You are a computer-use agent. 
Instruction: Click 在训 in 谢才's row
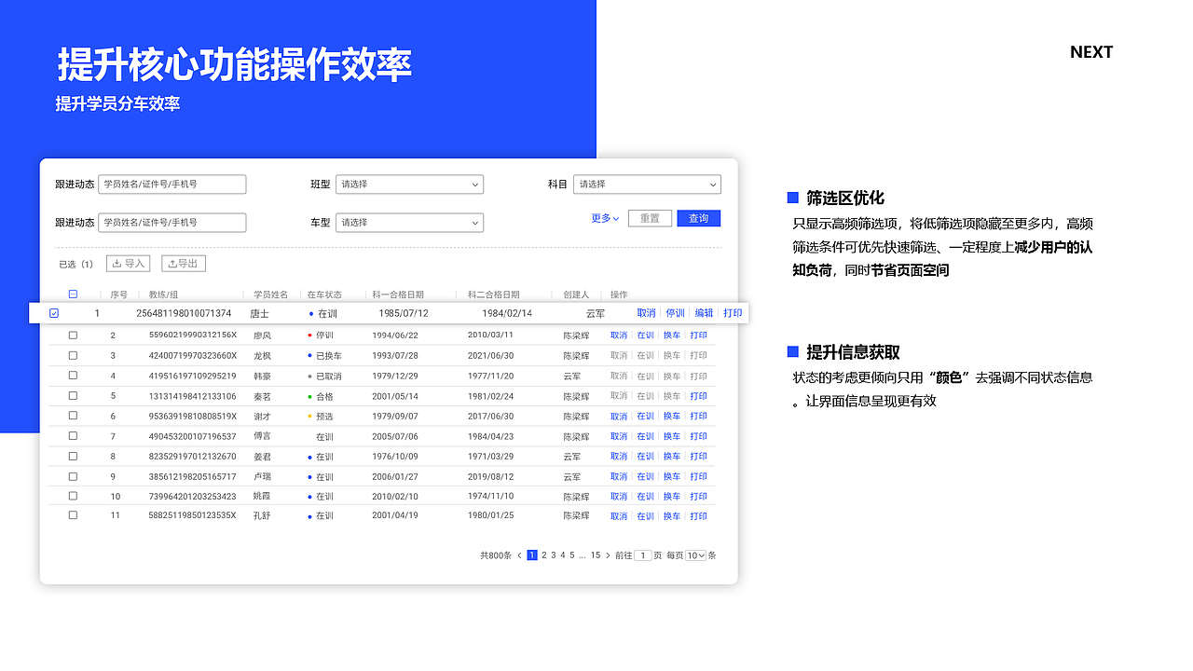click(x=645, y=417)
